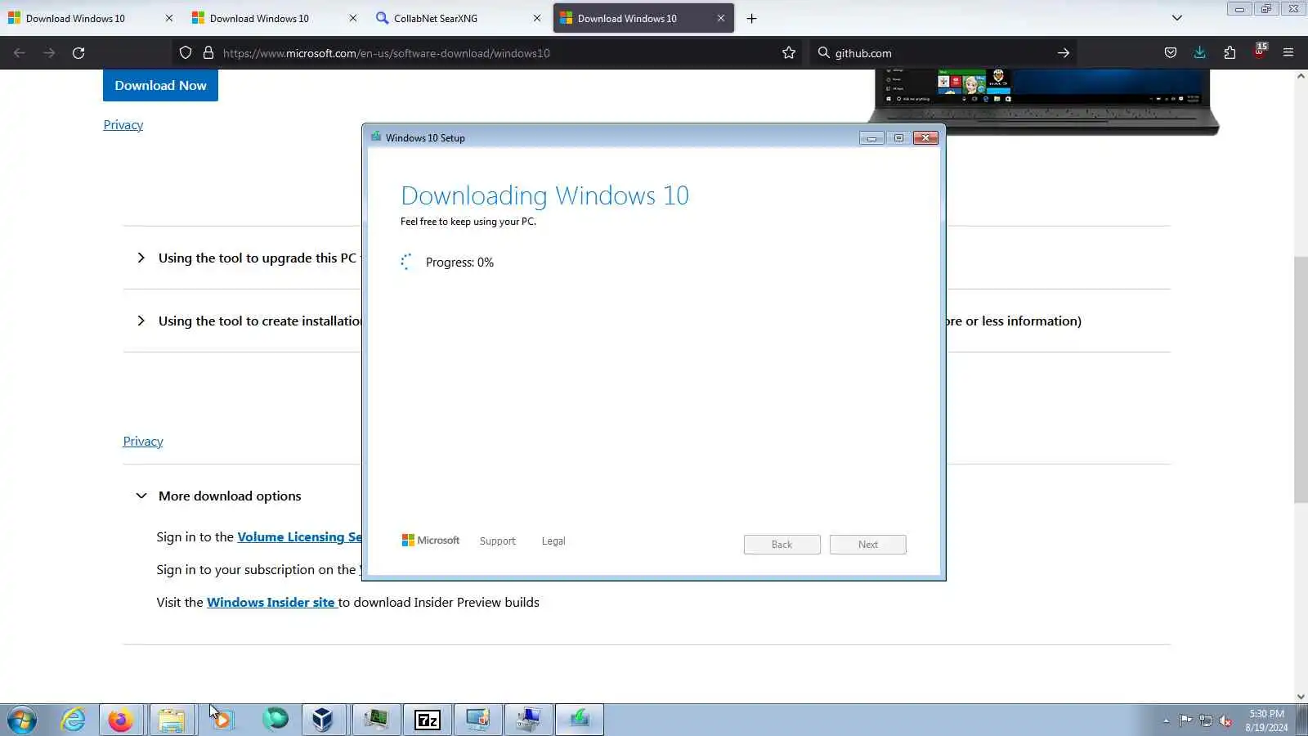The width and height of the screenshot is (1308, 736).
Task: Click the Next button in Windows 10 Setup
Action: click(868, 545)
